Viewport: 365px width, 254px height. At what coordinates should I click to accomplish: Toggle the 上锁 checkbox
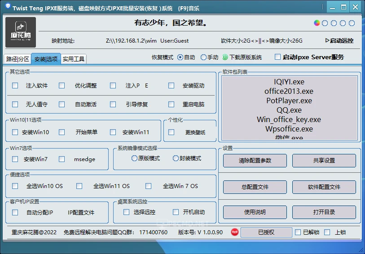(x=327, y=232)
